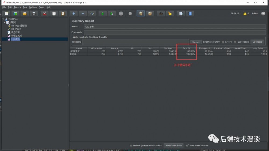Screen dimensions: 269x151
Task: Click the Label column header
Action: 79,48
